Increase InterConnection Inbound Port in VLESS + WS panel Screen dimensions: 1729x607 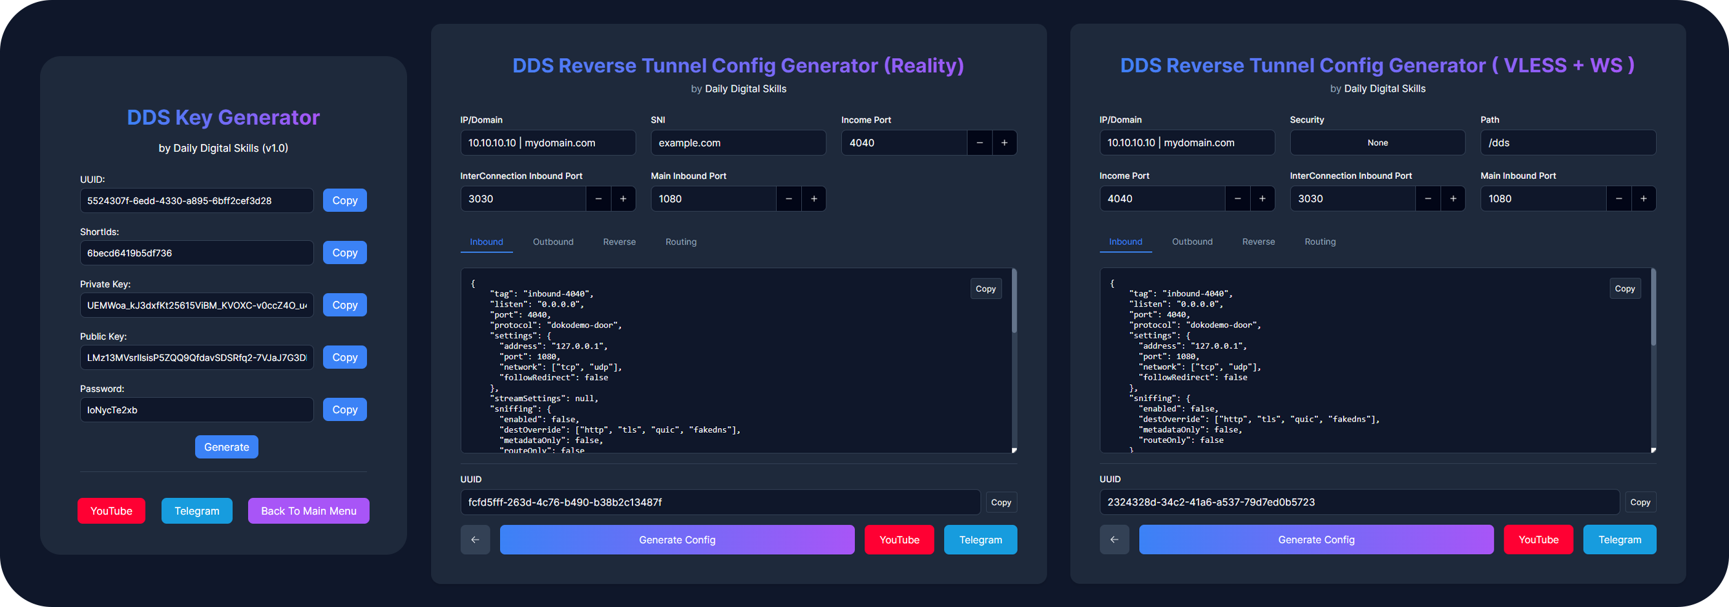click(x=1452, y=198)
